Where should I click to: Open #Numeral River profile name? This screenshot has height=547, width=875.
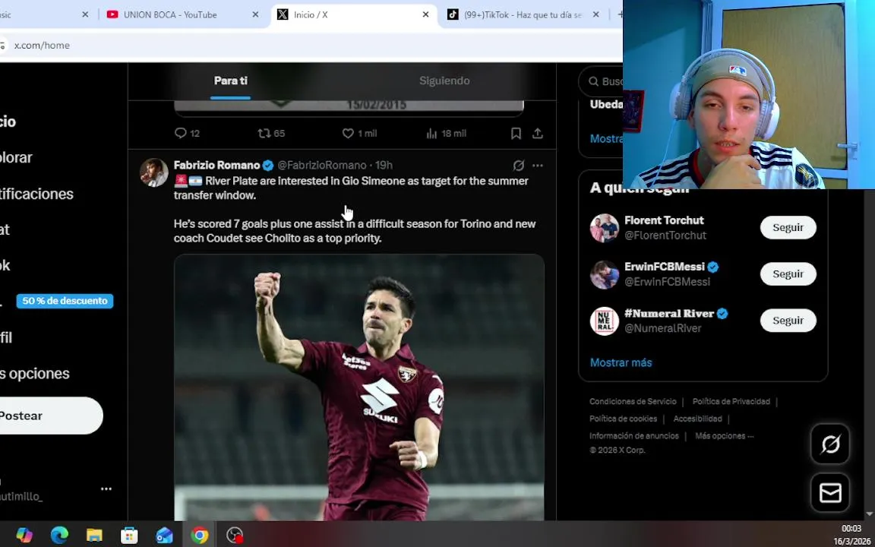click(669, 314)
